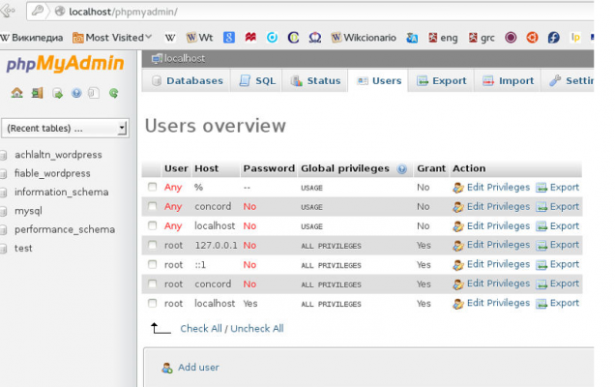Switch to the Status tab
Image resolution: width=615 pixels, height=387 pixels.
315,81
